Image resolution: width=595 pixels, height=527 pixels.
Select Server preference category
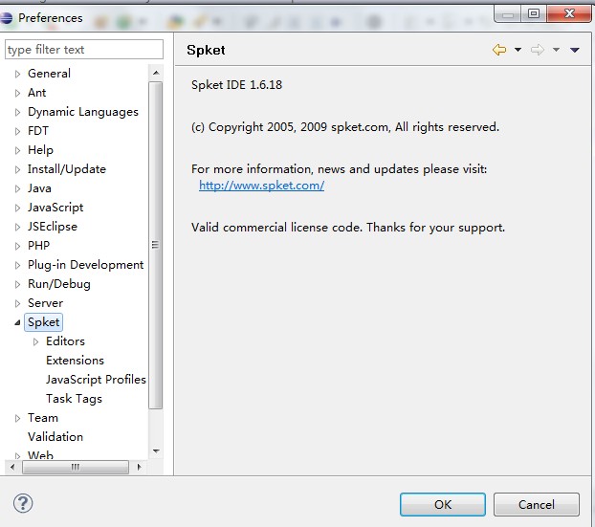tap(45, 303)
